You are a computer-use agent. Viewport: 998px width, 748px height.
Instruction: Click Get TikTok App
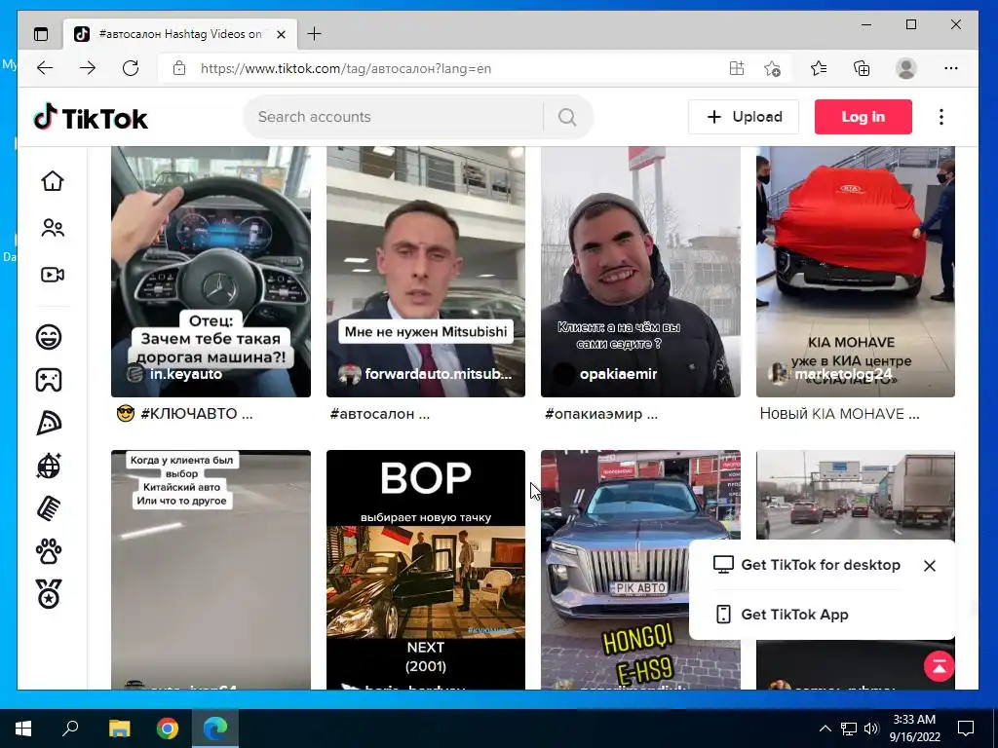(783, 615)
